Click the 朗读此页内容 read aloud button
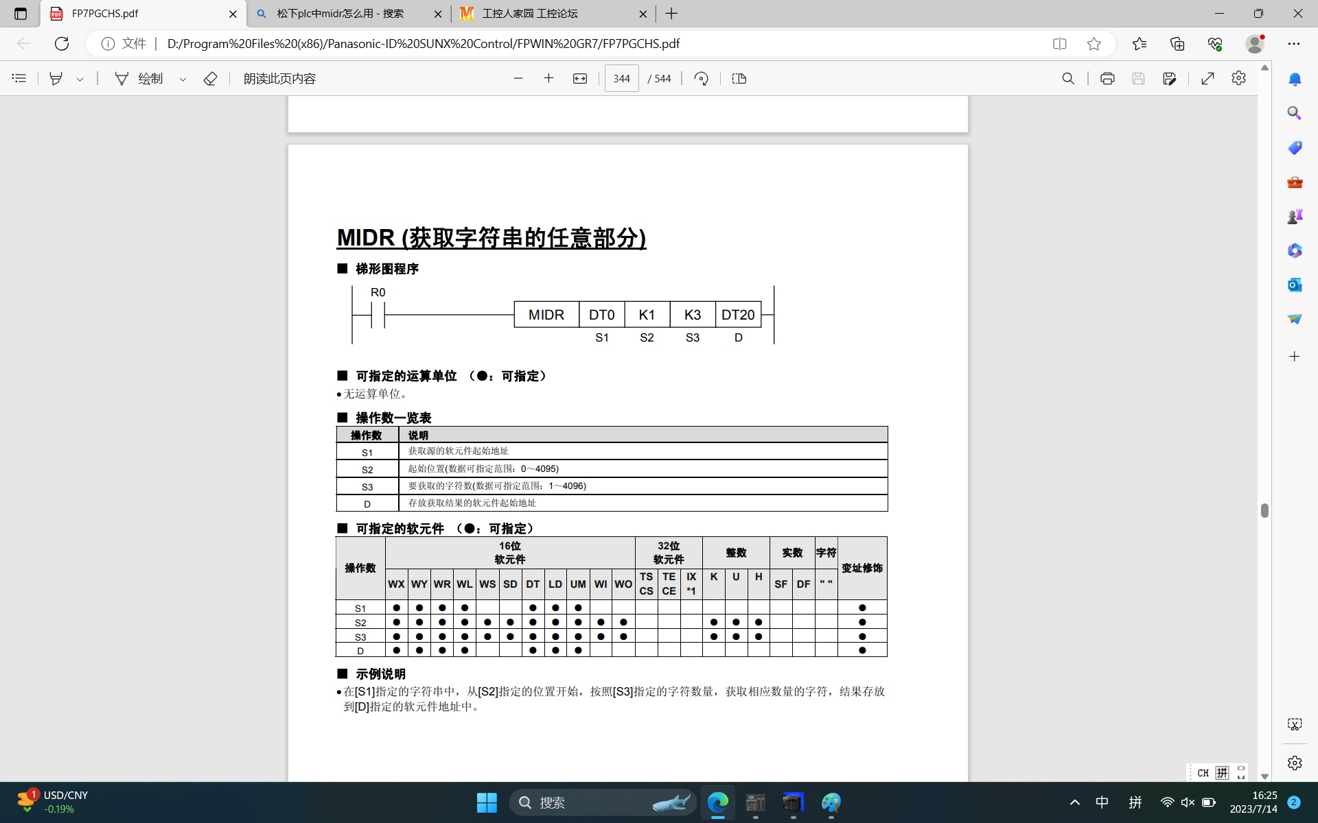1318x823 pixels. point(279,78)
